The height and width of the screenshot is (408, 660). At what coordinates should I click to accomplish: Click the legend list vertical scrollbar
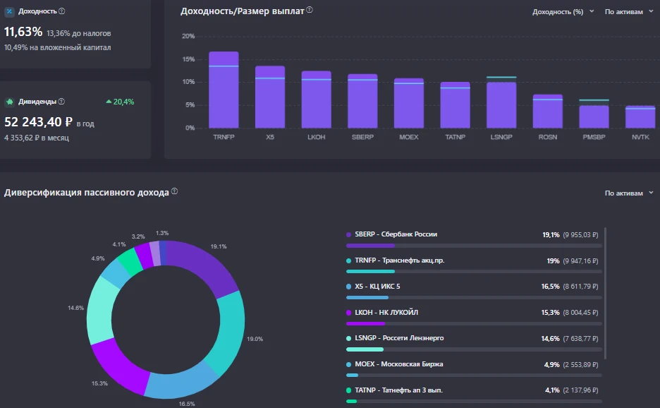(x=605, y=294)
